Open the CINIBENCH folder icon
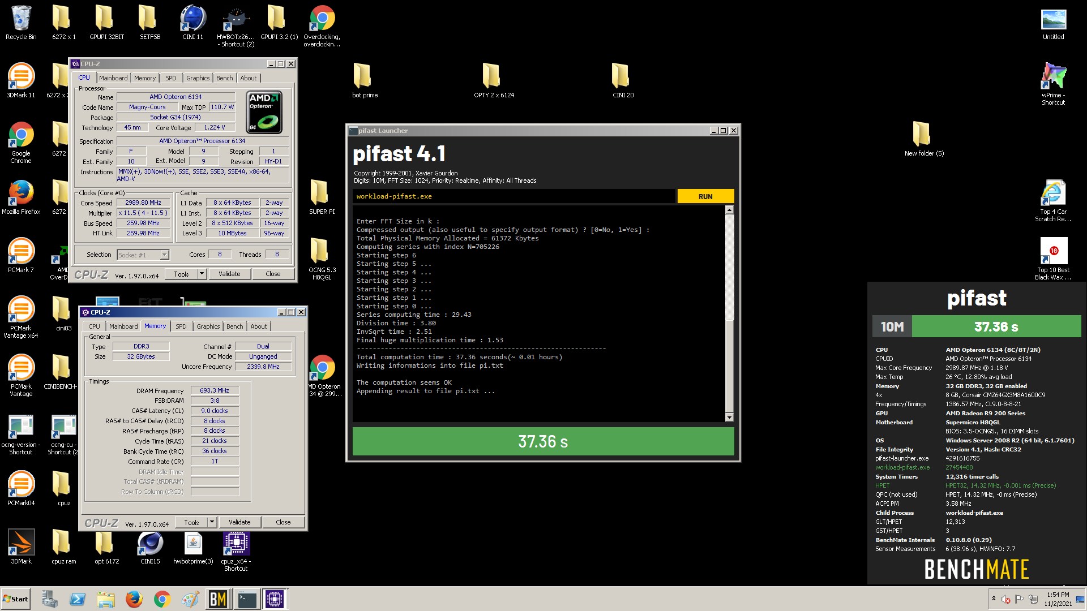 point(61,372)
